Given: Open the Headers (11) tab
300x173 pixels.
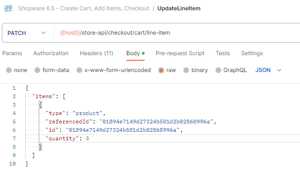Looking at the screenshot, I should (x=97, y=53).
